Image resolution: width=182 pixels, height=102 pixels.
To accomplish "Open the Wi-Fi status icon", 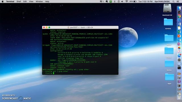I will [127, 1].
